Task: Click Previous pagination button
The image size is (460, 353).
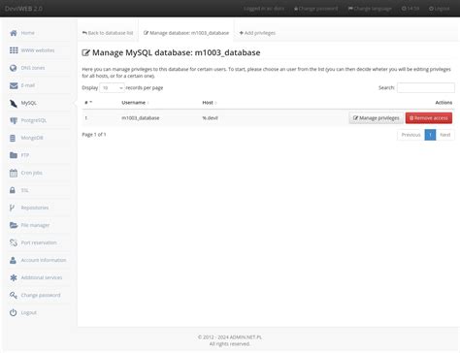Action: tap(411, 135)
